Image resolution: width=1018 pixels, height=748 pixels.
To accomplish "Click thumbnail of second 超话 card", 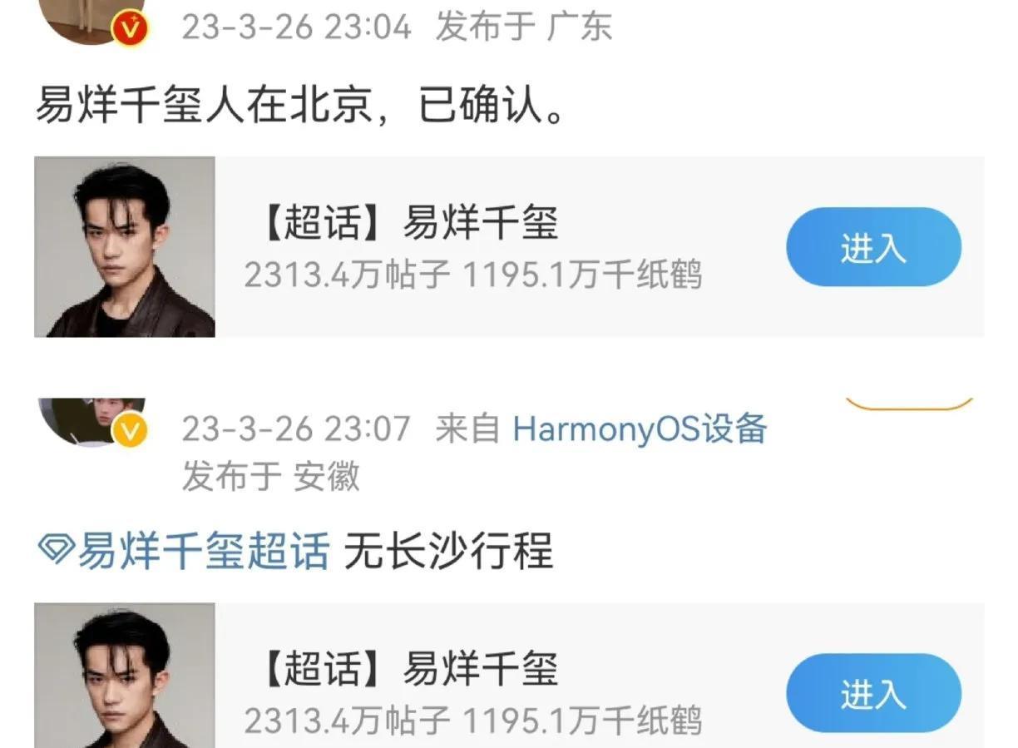I will tap(125, 676).
